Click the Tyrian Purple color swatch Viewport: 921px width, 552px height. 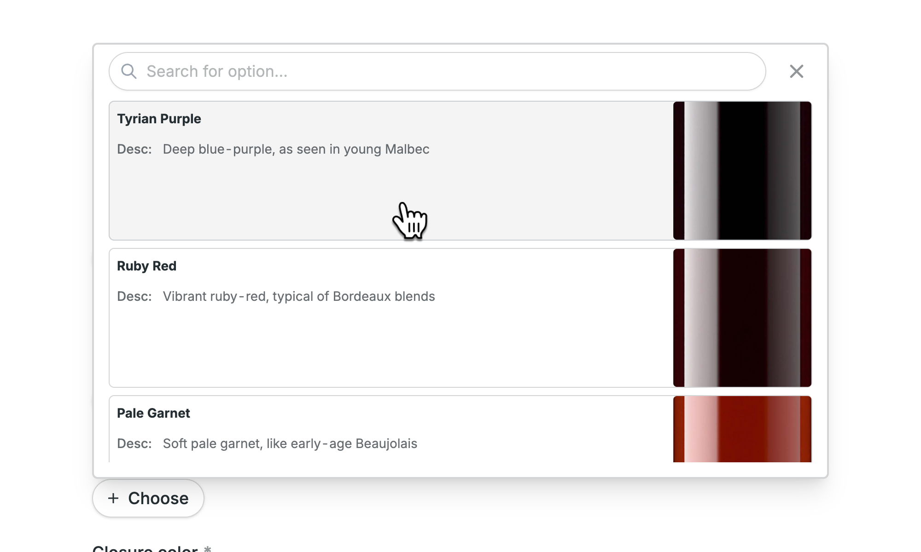[x=742, y=171]
